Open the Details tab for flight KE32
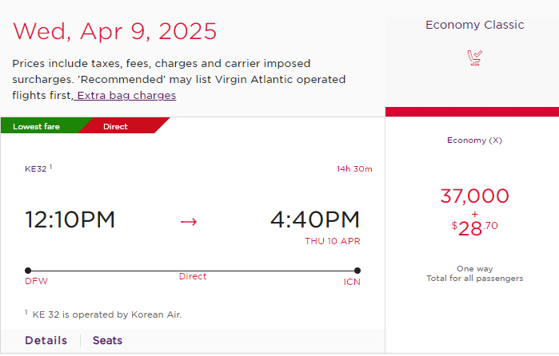The width and height of the screenshot is (559, 356). coord(46,340)
